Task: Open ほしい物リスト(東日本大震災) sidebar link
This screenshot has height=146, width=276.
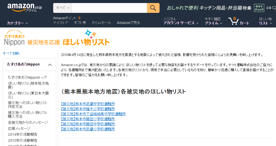Action: (28, 95)
